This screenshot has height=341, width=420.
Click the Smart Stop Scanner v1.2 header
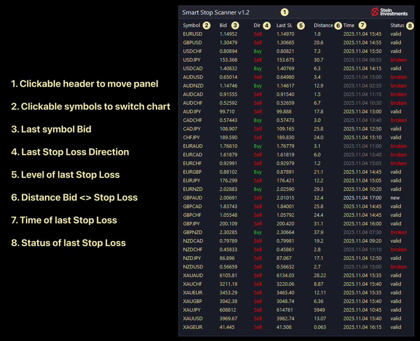216,13
